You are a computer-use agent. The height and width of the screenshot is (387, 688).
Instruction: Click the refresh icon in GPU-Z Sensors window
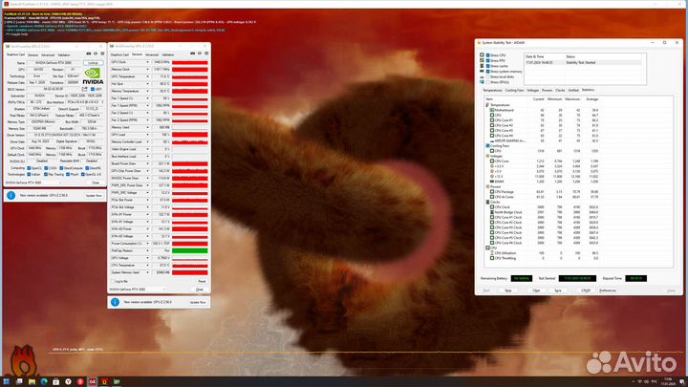[x=200, y=54]
